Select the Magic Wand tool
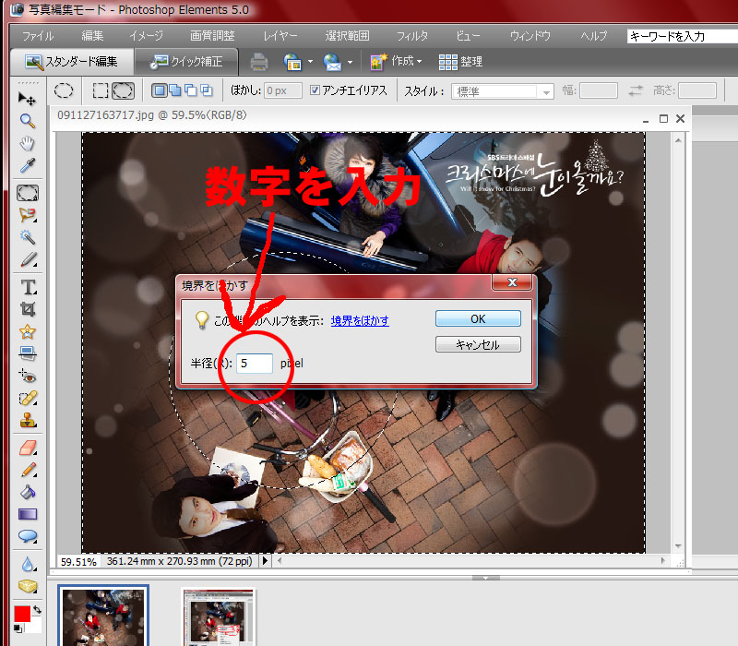738x646 pixels. [x=28, y=237]
